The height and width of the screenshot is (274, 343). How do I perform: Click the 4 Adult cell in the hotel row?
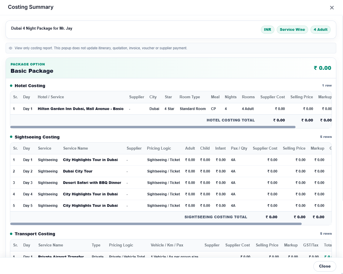point(248,109)
